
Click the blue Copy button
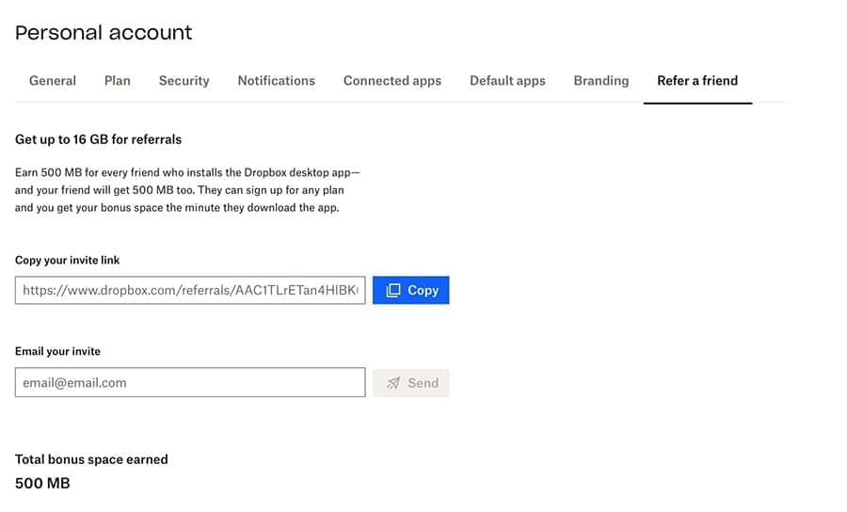[x=410, y=290]
